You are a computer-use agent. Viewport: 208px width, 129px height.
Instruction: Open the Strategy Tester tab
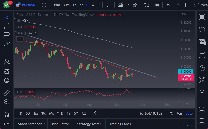89,124
